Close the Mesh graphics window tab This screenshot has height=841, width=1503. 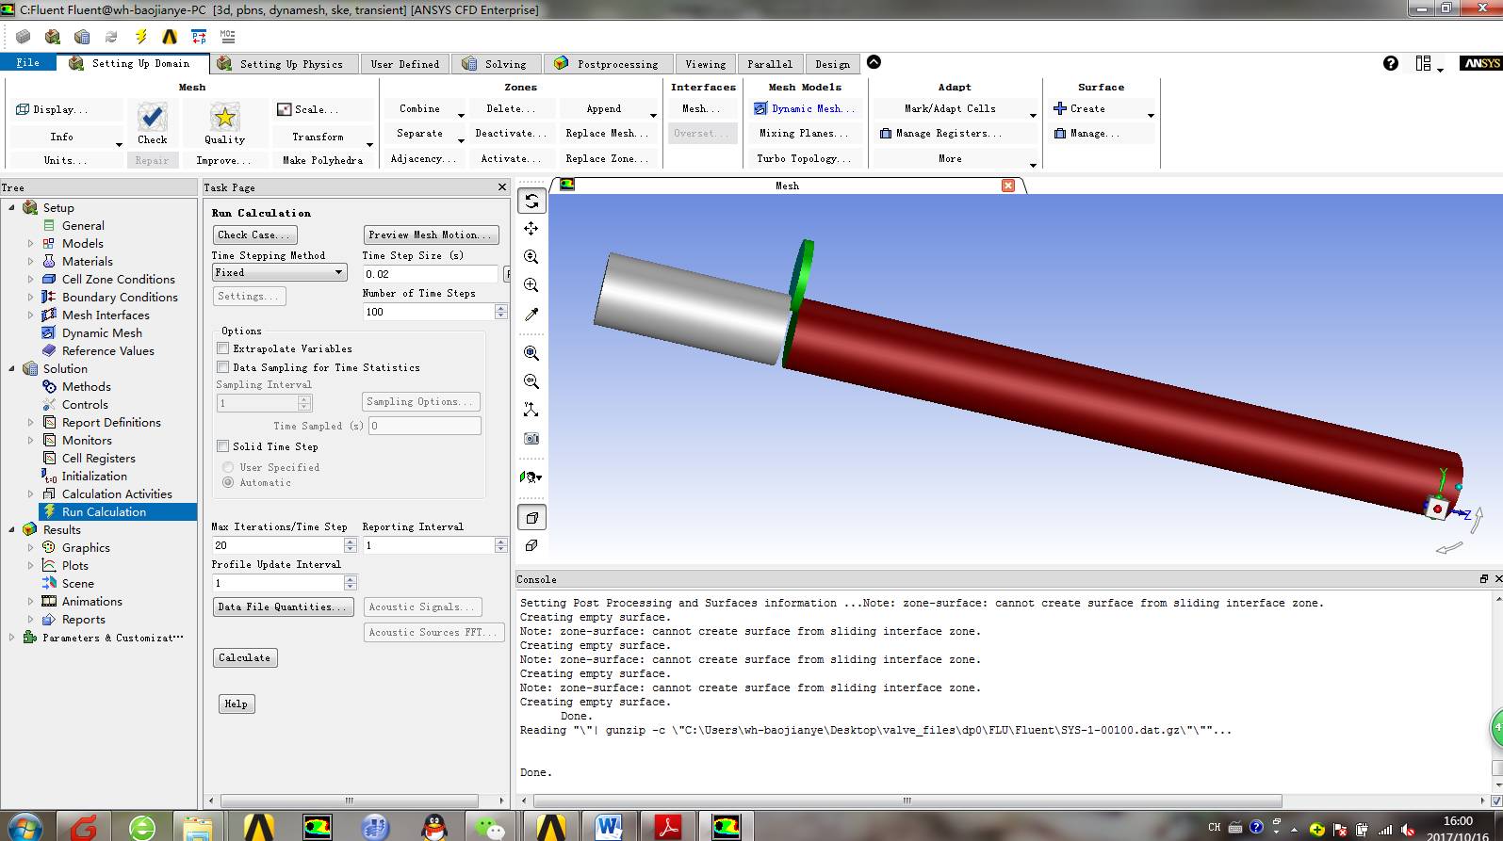coord(1008,186)
